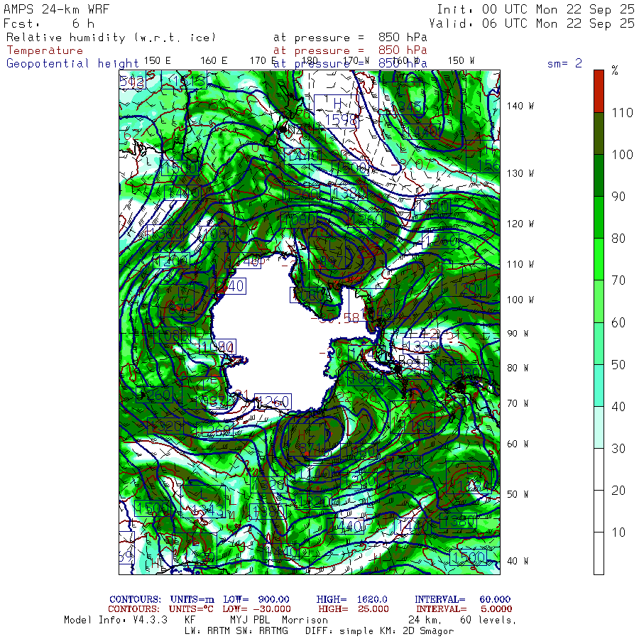Screen dimensions: 639x639
Task: Pick the colorbar segment between 100 and 110
Action: pos(599,133)
